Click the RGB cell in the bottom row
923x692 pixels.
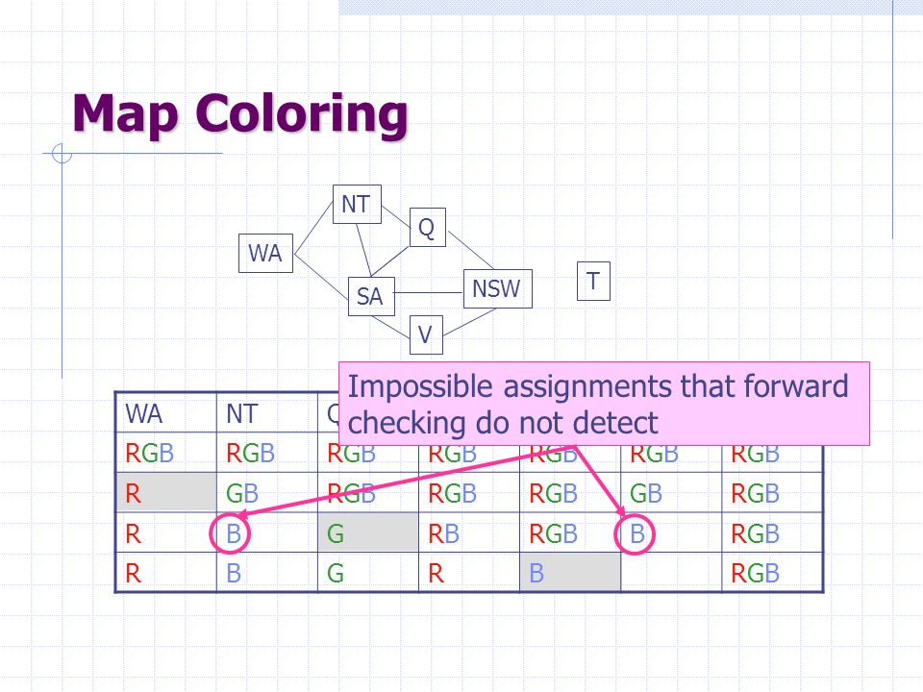click(x=772, y=572)
